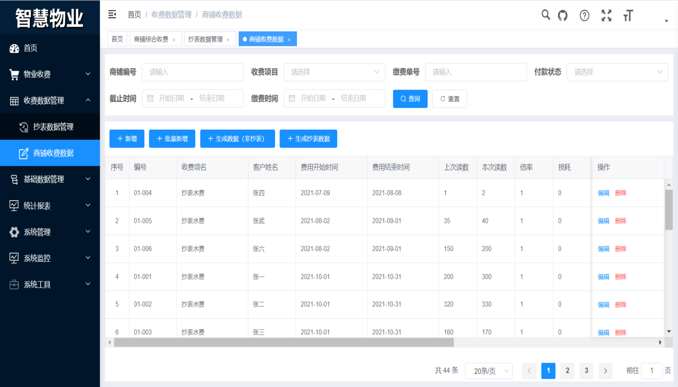This screenshot has width=678, height=387.
Task: Open the 20条/页 page size dropdown
Action: pos(489,371)
